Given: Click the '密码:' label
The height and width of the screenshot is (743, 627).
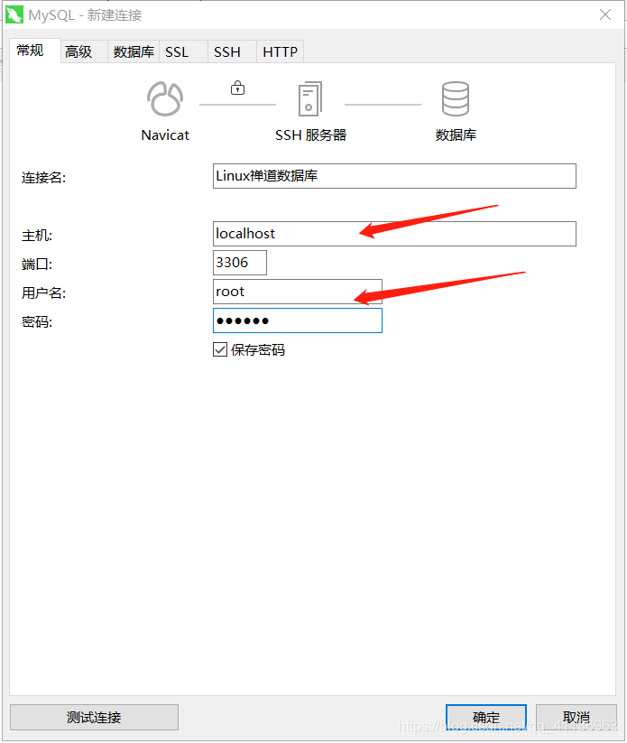Looking at the screenshot, I should 37,322.
